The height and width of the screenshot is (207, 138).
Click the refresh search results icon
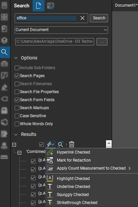tap(61, 144)
